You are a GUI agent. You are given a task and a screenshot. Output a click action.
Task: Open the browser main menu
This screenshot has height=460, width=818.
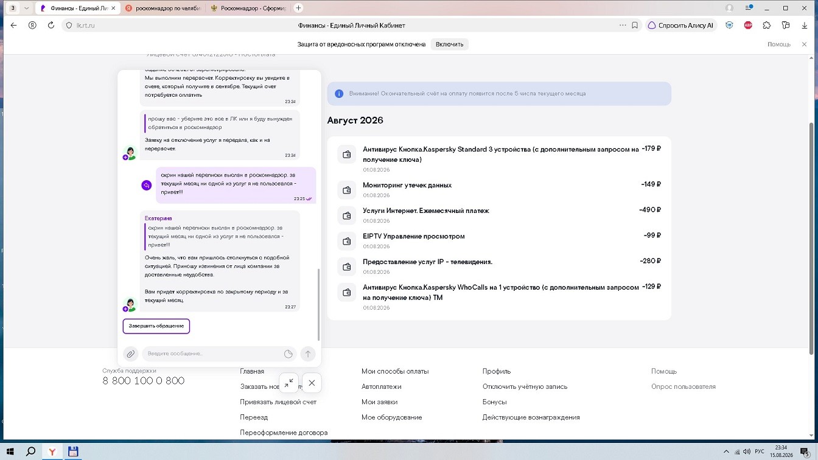pos(748,8)
